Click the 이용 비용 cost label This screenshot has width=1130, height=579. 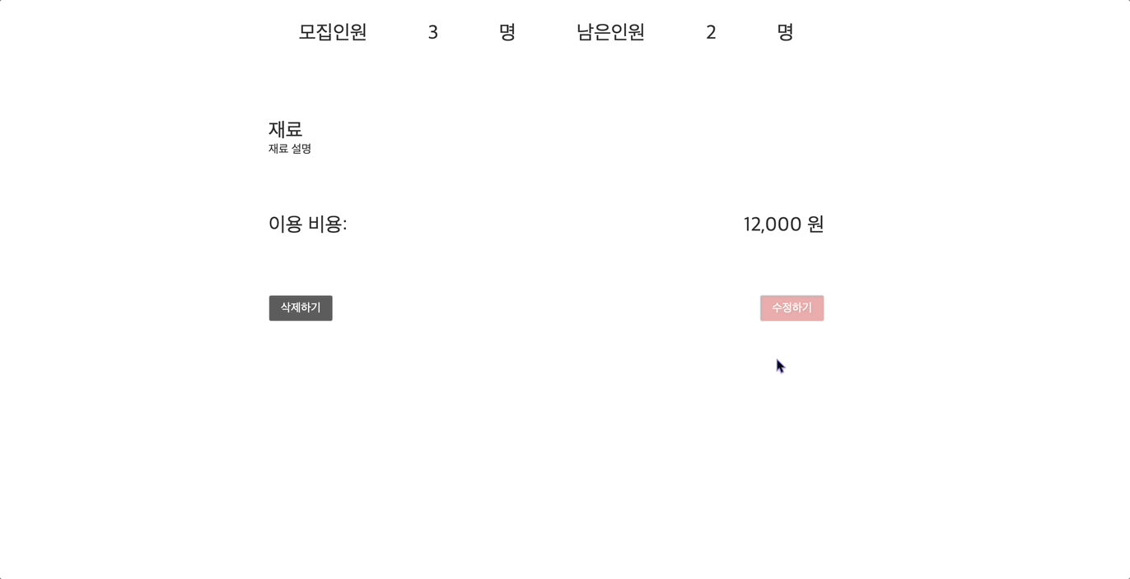tap(302, 223)
